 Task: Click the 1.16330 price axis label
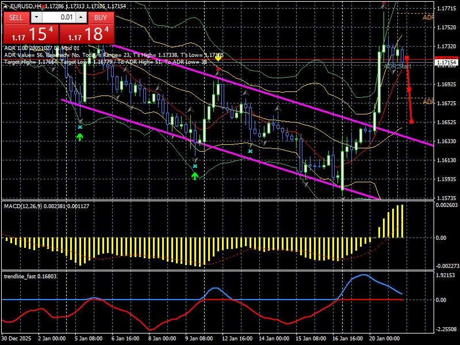(446, 141)
